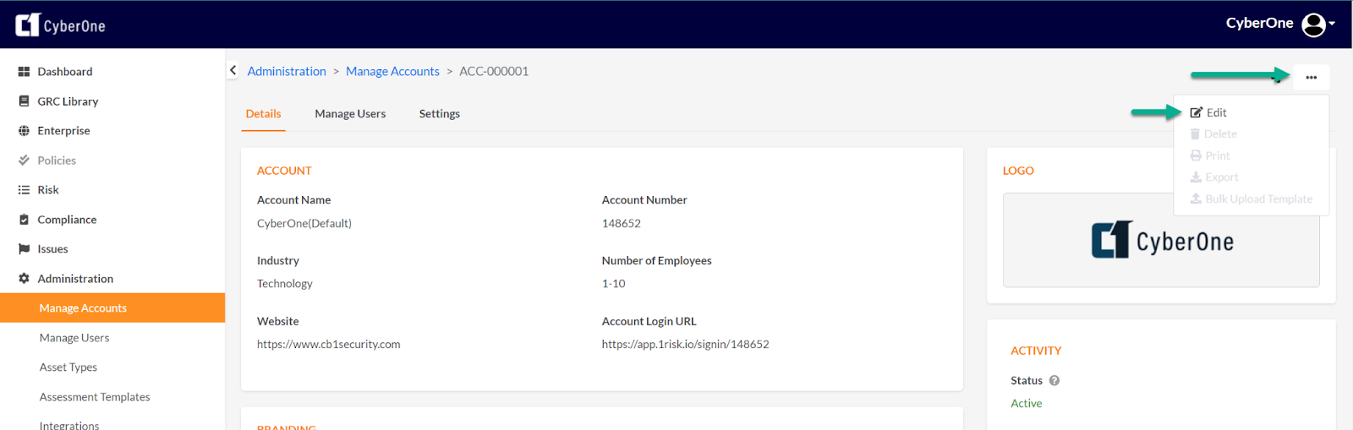This screenshot has height=430, width=1353.
Task: Click the Issues flag icon
Action: (x=24, y=249)
